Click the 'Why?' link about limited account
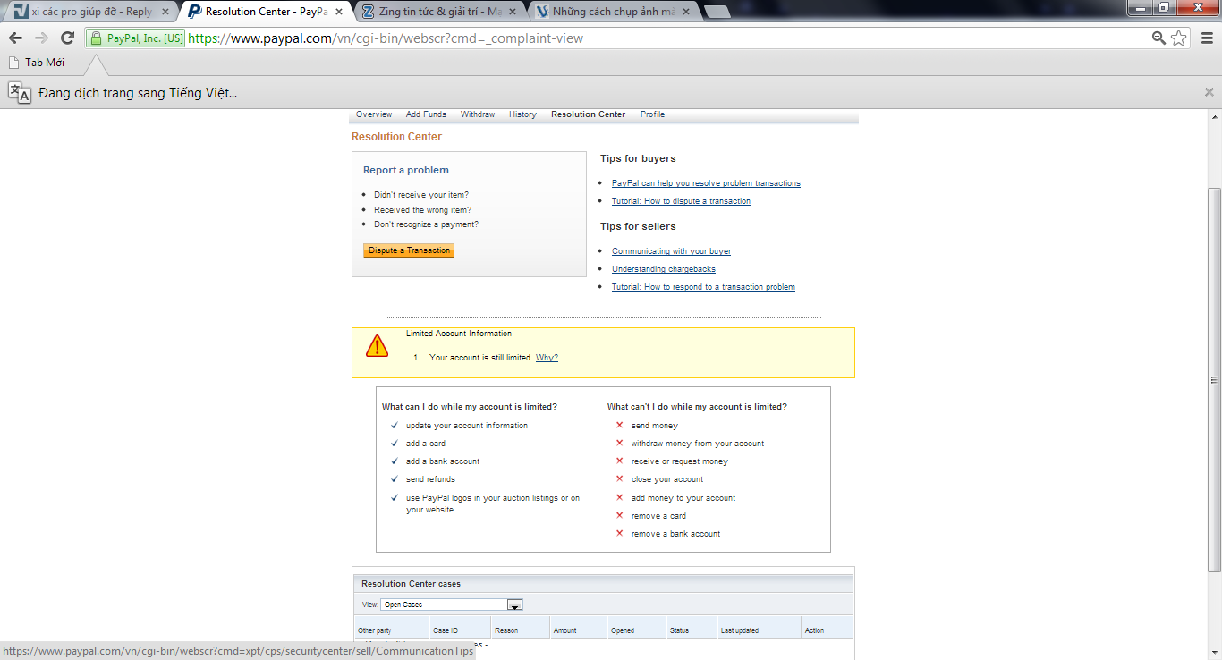Image resolution: width=1222 pixels, height=660 pixels. point(547,358)
